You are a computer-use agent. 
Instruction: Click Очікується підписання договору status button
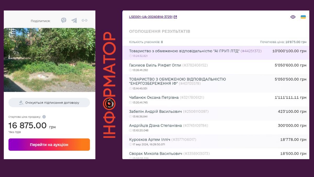click(x=49, y=103)
